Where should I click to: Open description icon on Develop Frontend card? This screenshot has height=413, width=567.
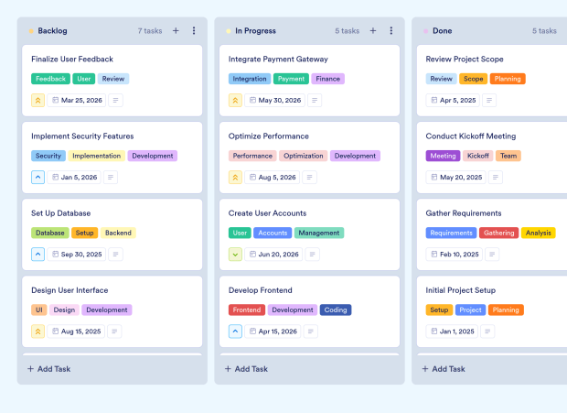[311, 331]
